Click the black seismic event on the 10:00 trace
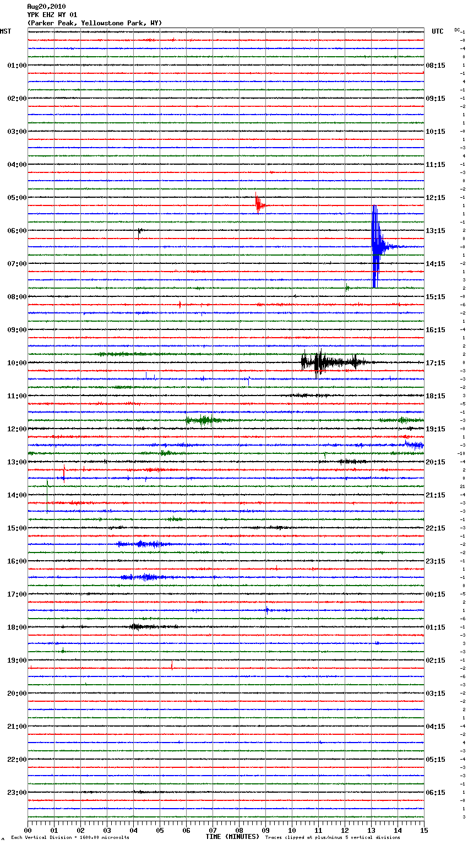Viewport: 468px width, 845px height. coord(336,362)
